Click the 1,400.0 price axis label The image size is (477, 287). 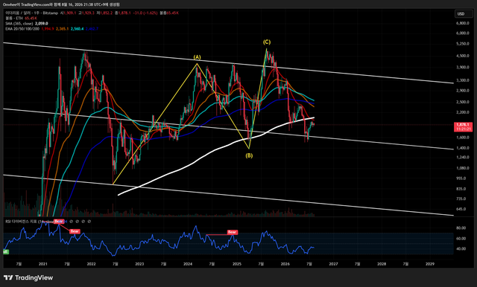[462, 148]
